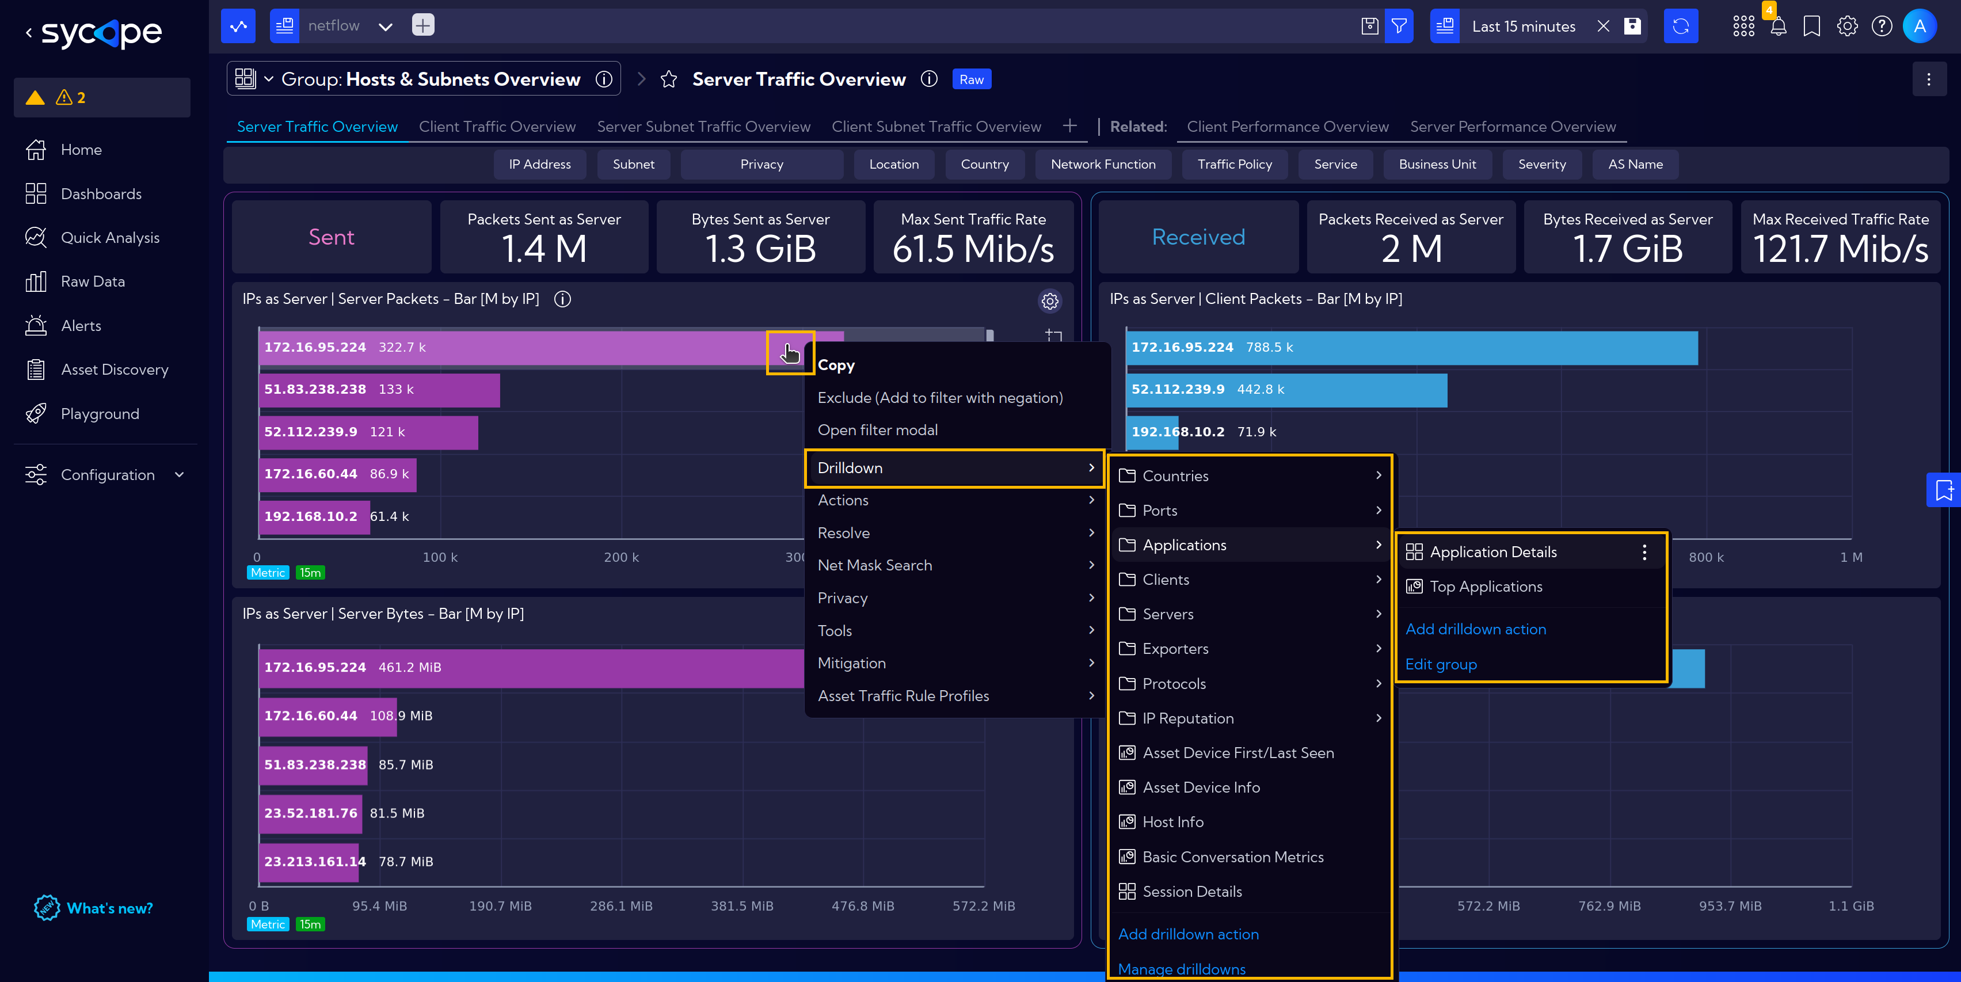Open Top Applications drilldown
This screenshot has width=1961, height=982.
tap(1531, 587)
